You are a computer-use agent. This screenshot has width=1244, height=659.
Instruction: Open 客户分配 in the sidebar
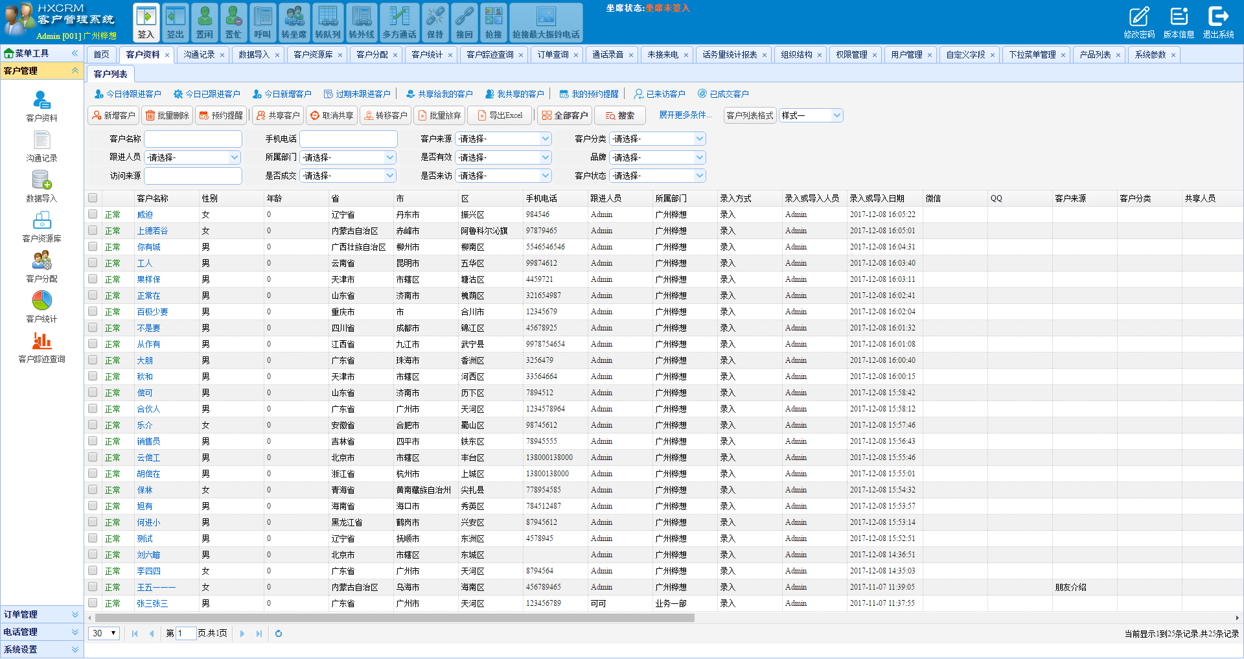(42, 267)
